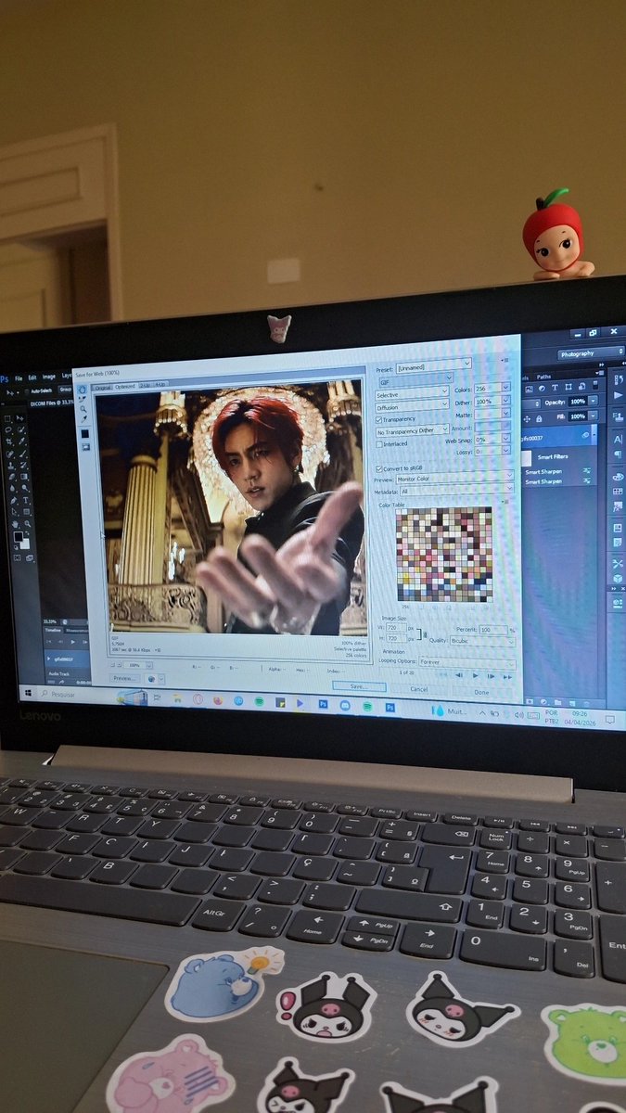Select the Eyedropper tool in Save for Web
Image resolution: width=626 pixels, height=1113 pixels.
[83, 420]
